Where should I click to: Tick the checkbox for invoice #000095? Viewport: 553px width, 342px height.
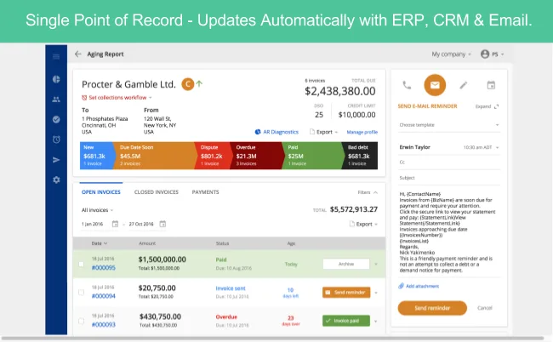click(x=81, y=264)
